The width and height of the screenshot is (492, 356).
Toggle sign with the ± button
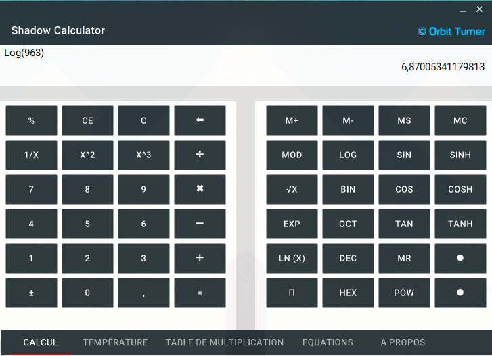click(31, 293)
